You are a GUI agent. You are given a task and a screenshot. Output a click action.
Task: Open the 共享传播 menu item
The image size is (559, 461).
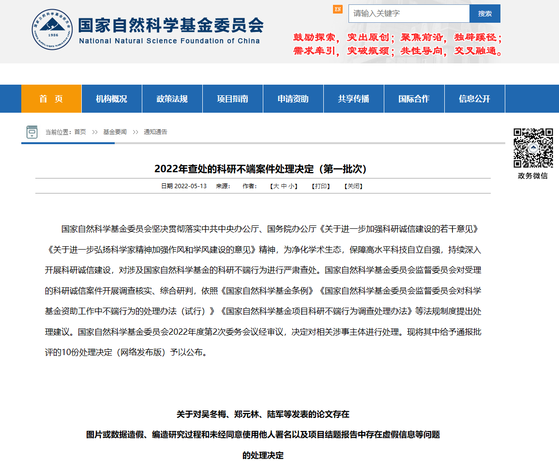point(354,99)
